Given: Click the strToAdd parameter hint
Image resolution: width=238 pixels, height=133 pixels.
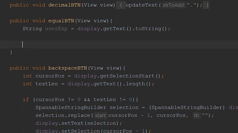Looking at the screenshot, I should coord(174,5).
